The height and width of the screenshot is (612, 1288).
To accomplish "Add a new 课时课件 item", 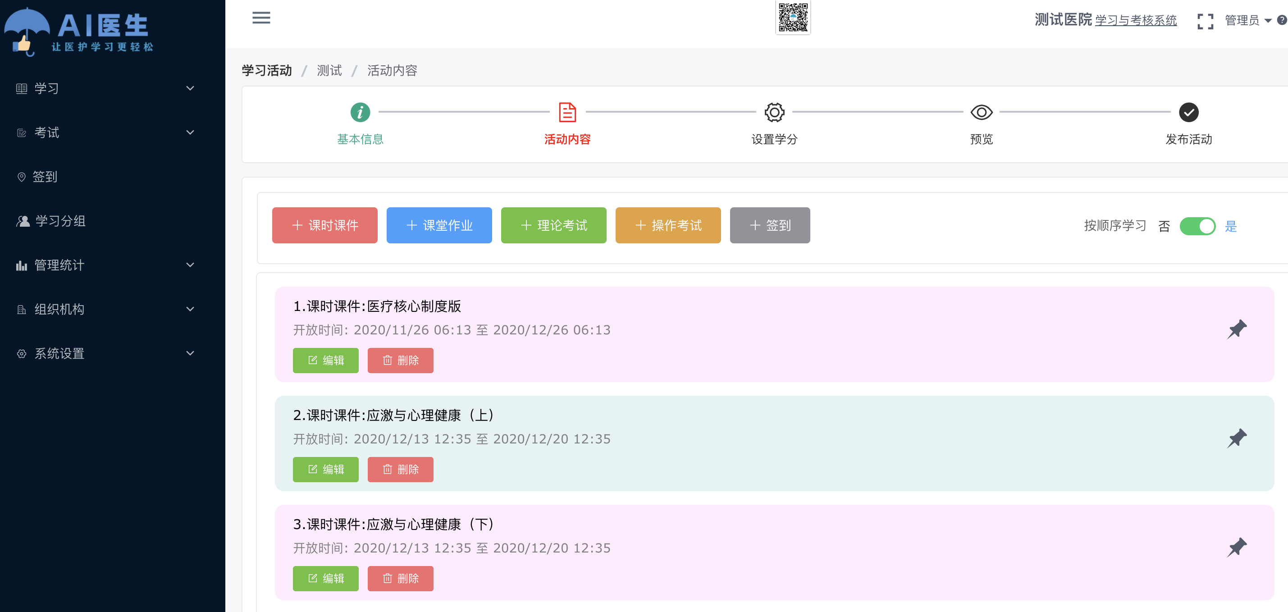I will click(324, 225).
